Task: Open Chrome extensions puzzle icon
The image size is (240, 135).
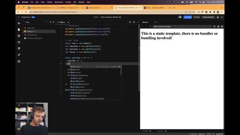Action: coord(210,12)
